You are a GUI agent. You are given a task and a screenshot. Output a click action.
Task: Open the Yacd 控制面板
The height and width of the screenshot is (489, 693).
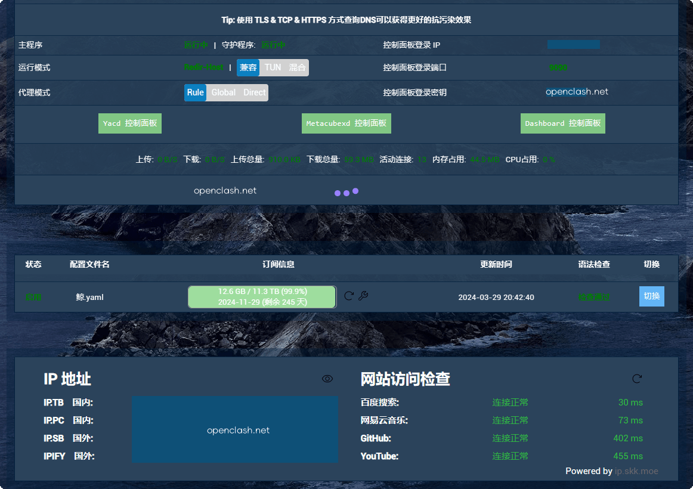[x=130, y=123]
